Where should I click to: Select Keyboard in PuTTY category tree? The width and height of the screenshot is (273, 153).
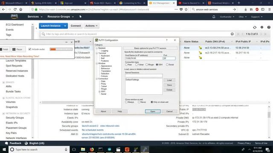105,56
